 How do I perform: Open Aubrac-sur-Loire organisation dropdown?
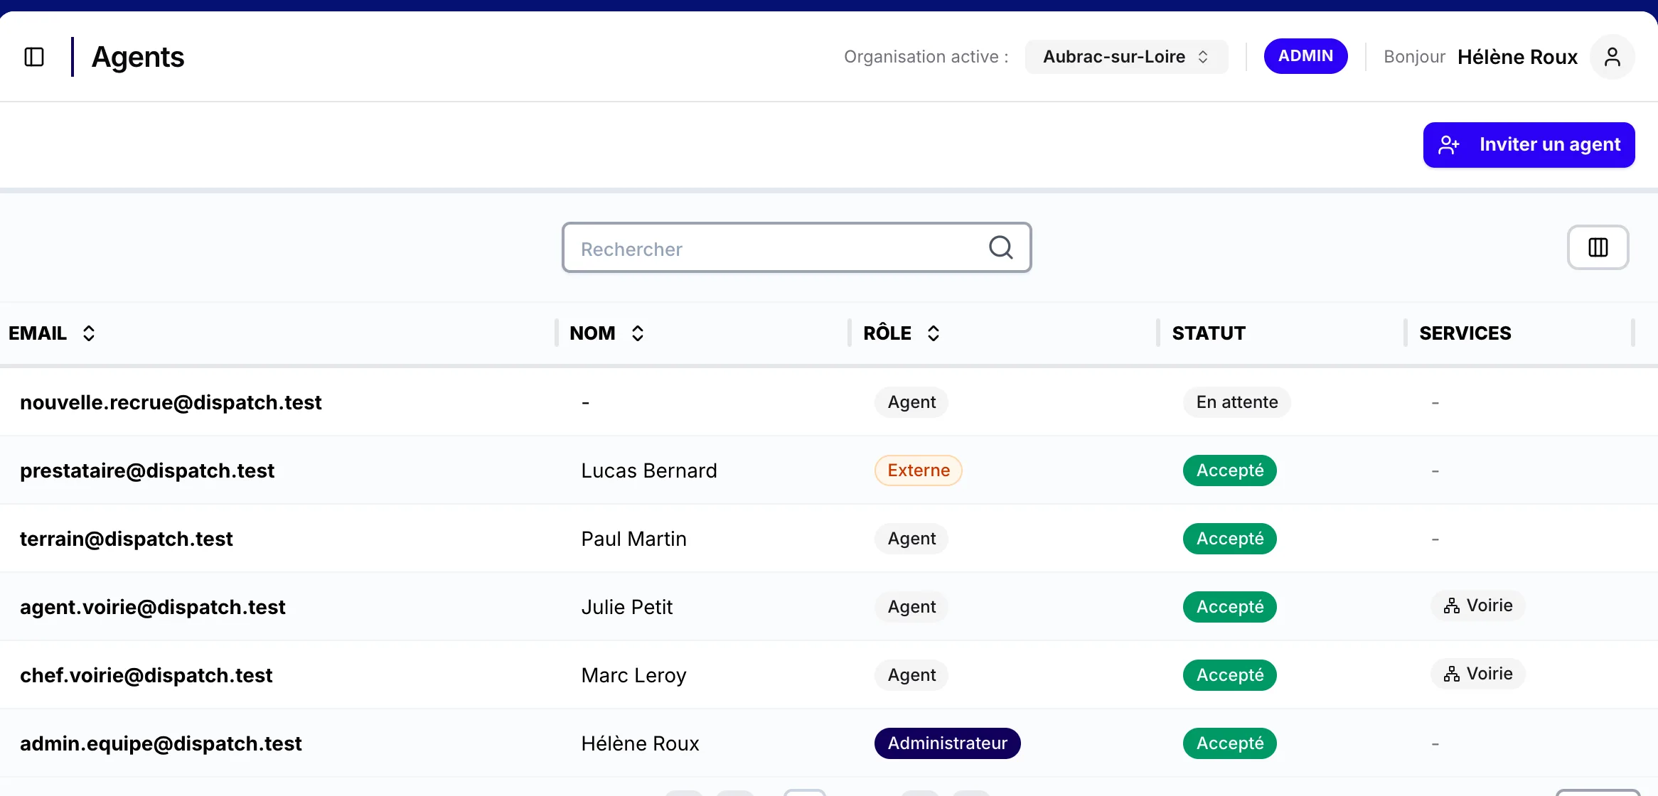click(1126, 57)
